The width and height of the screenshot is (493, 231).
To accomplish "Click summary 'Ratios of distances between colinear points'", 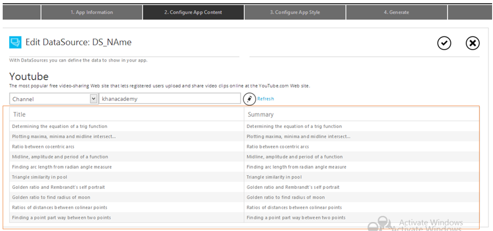I will (x=294, y=207).
